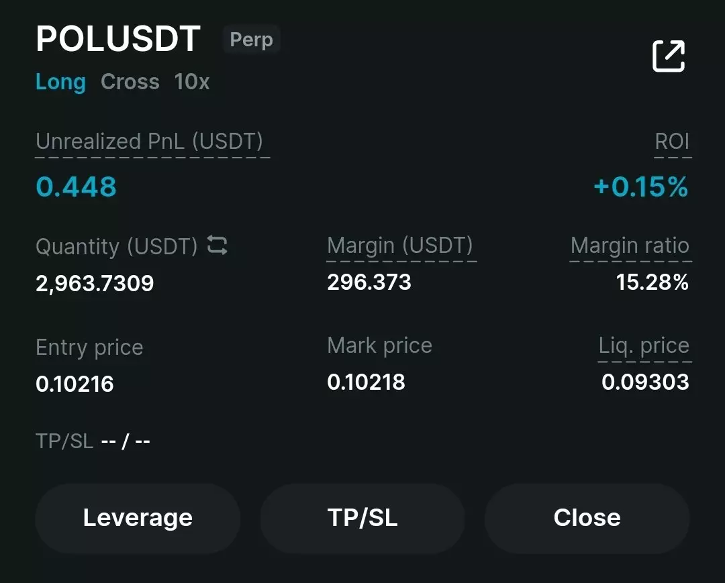Tap the 10x leverage indicator
Screen dimensions: 725x583
(x=192, y=82)
